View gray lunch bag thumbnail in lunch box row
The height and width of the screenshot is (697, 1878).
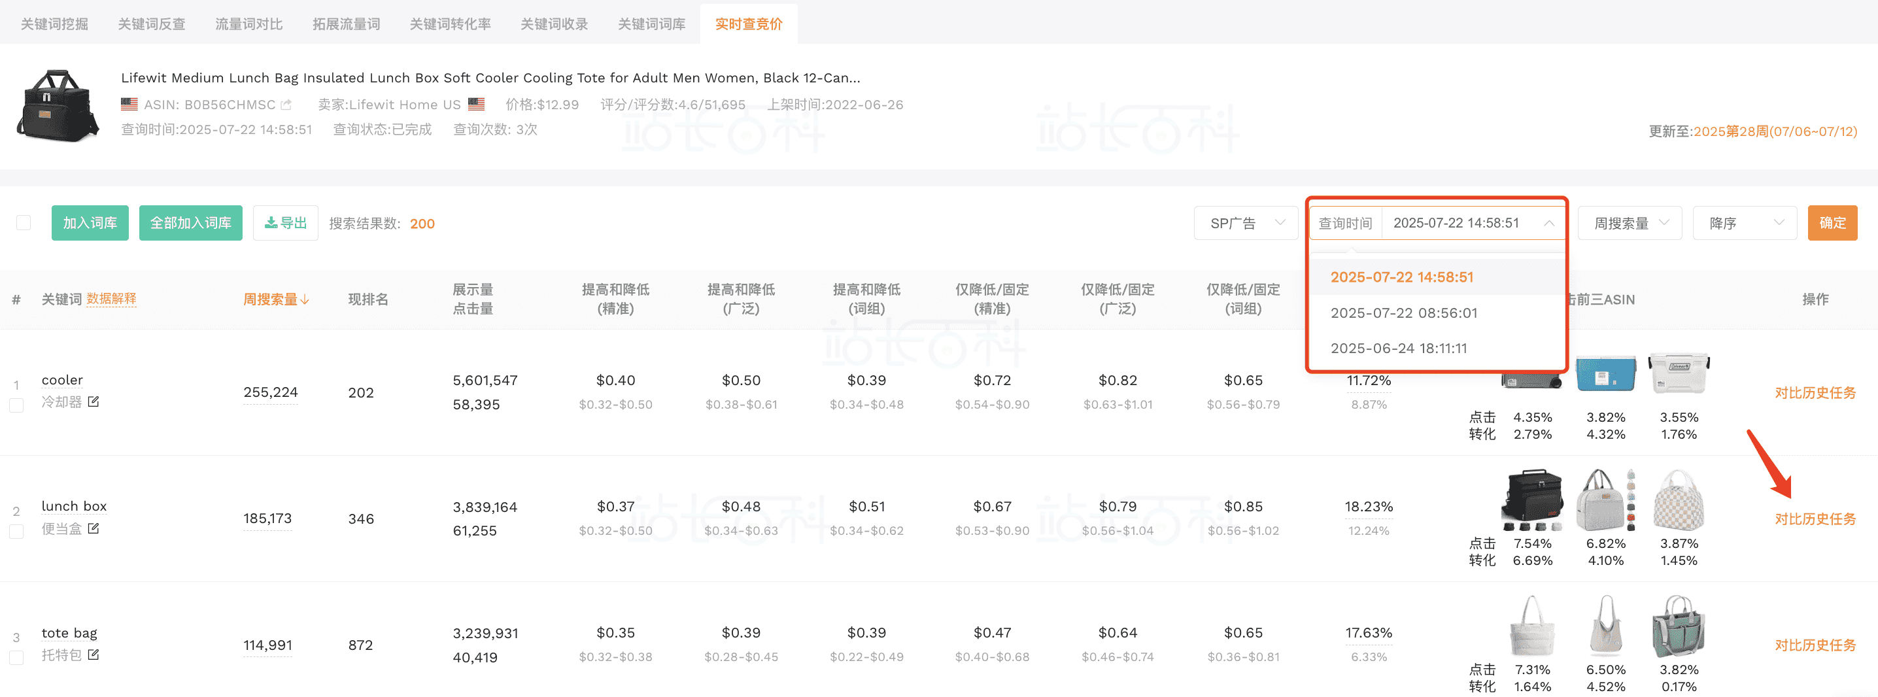pos(1606,500)
